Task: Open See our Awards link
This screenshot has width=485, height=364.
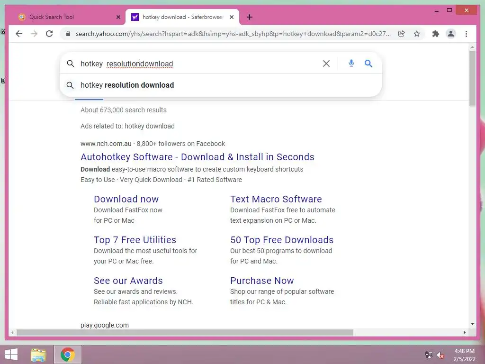Action: pos(128,281)
